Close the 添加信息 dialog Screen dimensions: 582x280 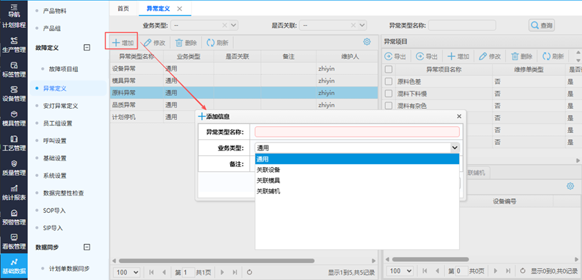[x=459, y=116]
